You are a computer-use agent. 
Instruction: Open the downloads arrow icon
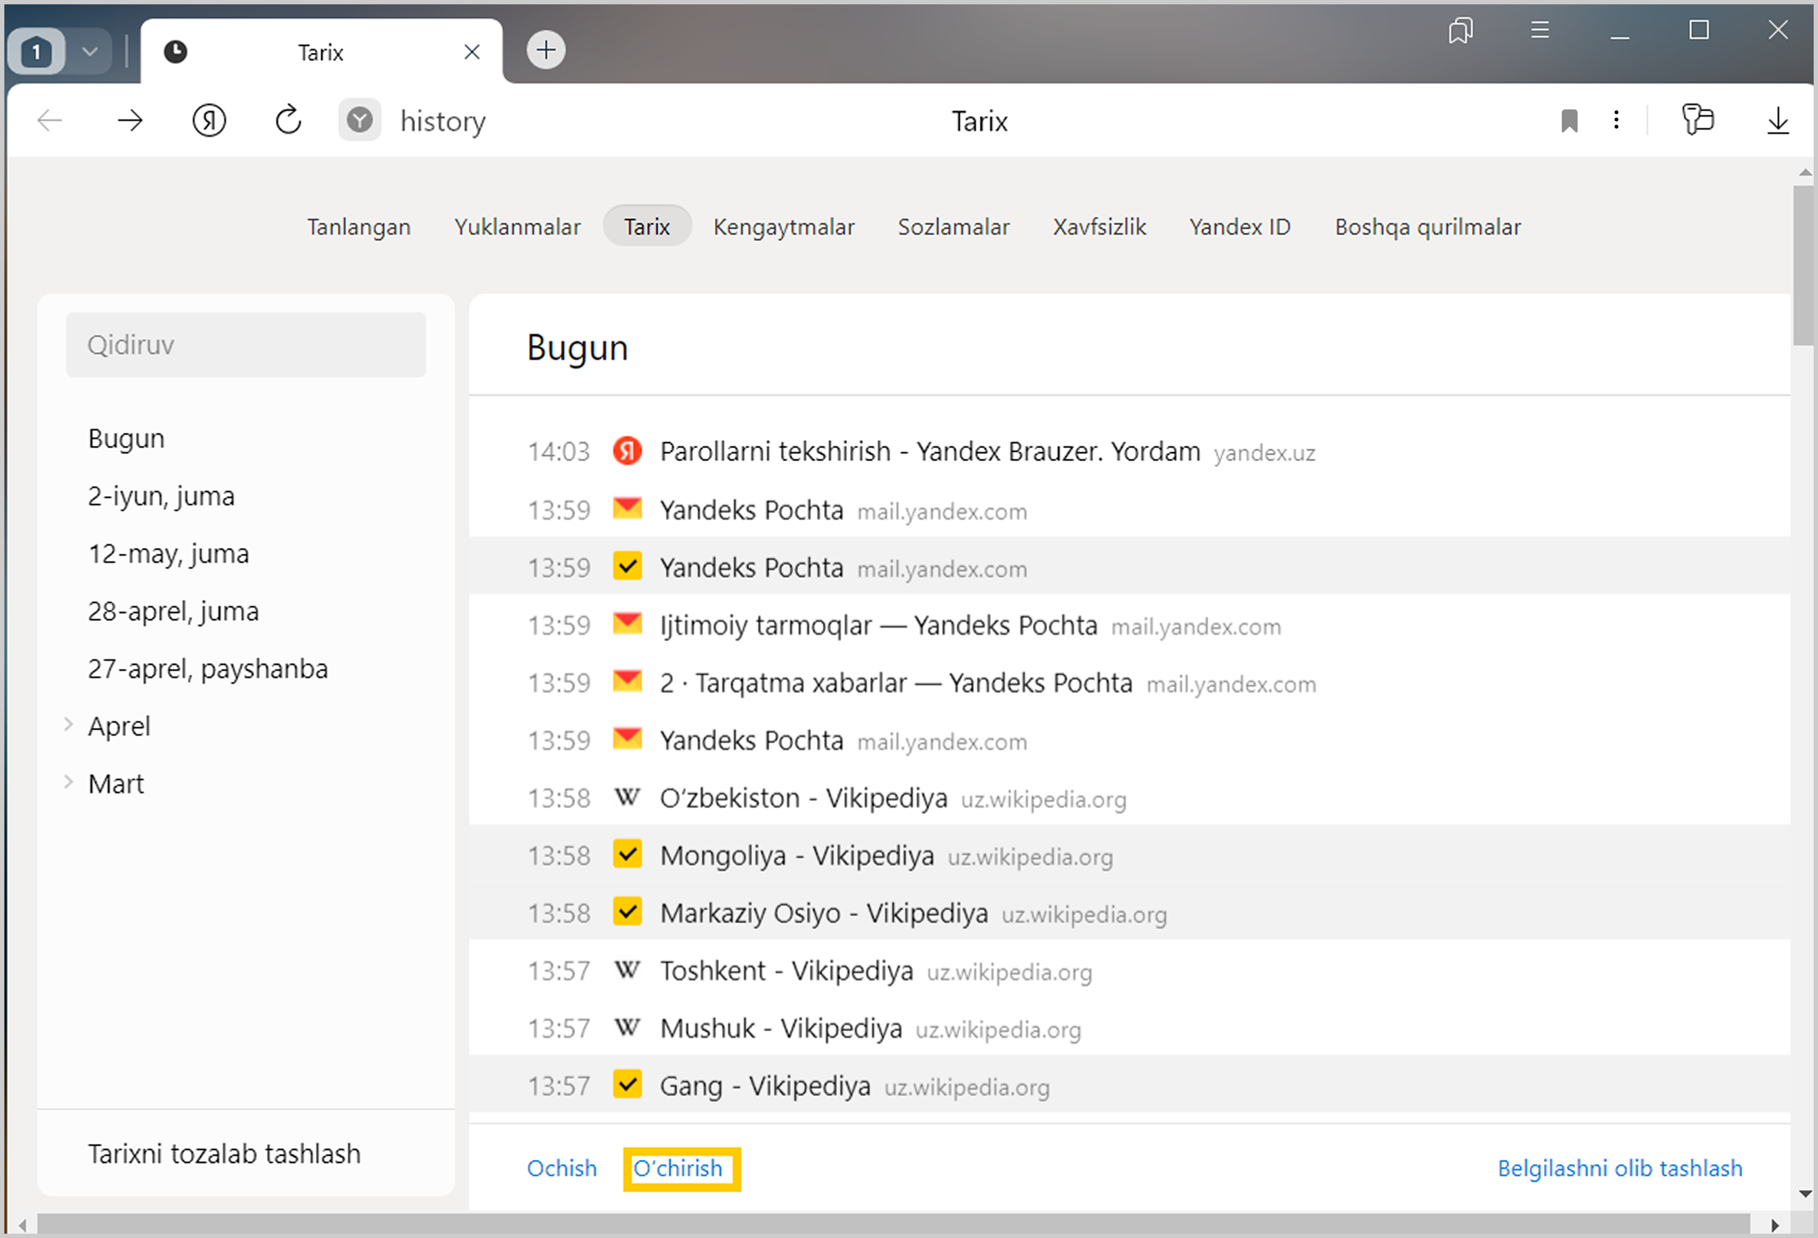(x=1777, y=121)
